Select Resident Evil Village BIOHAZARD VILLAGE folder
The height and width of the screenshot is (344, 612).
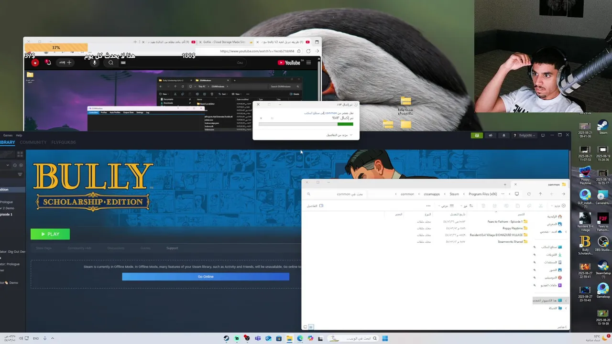pyautogui.click(x=499, y=235)
